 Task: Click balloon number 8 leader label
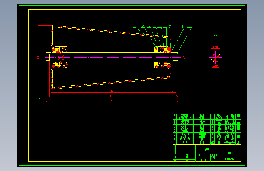pos(182,26)
